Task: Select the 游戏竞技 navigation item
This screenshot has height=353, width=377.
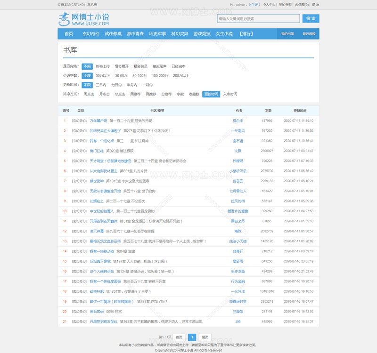Action: (x=202, y=34)
